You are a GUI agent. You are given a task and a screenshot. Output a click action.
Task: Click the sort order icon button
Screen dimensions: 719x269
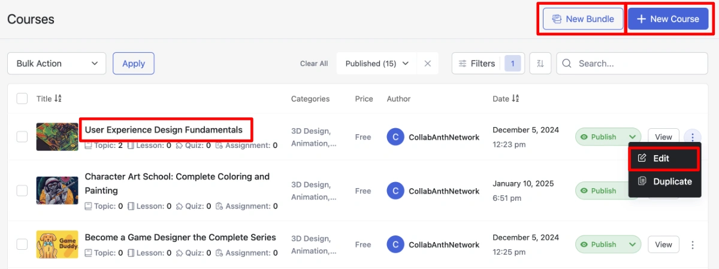pyautogui.click(x=540, y=64)
